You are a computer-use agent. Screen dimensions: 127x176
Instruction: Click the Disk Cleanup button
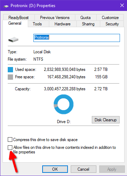click(106, 120)
